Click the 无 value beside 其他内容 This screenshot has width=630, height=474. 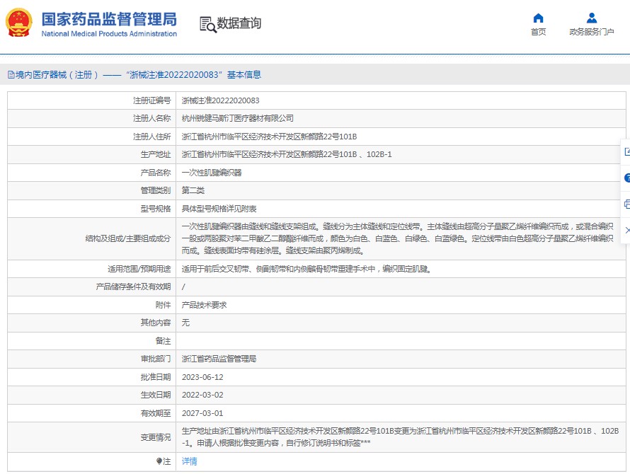click(185, 323)
